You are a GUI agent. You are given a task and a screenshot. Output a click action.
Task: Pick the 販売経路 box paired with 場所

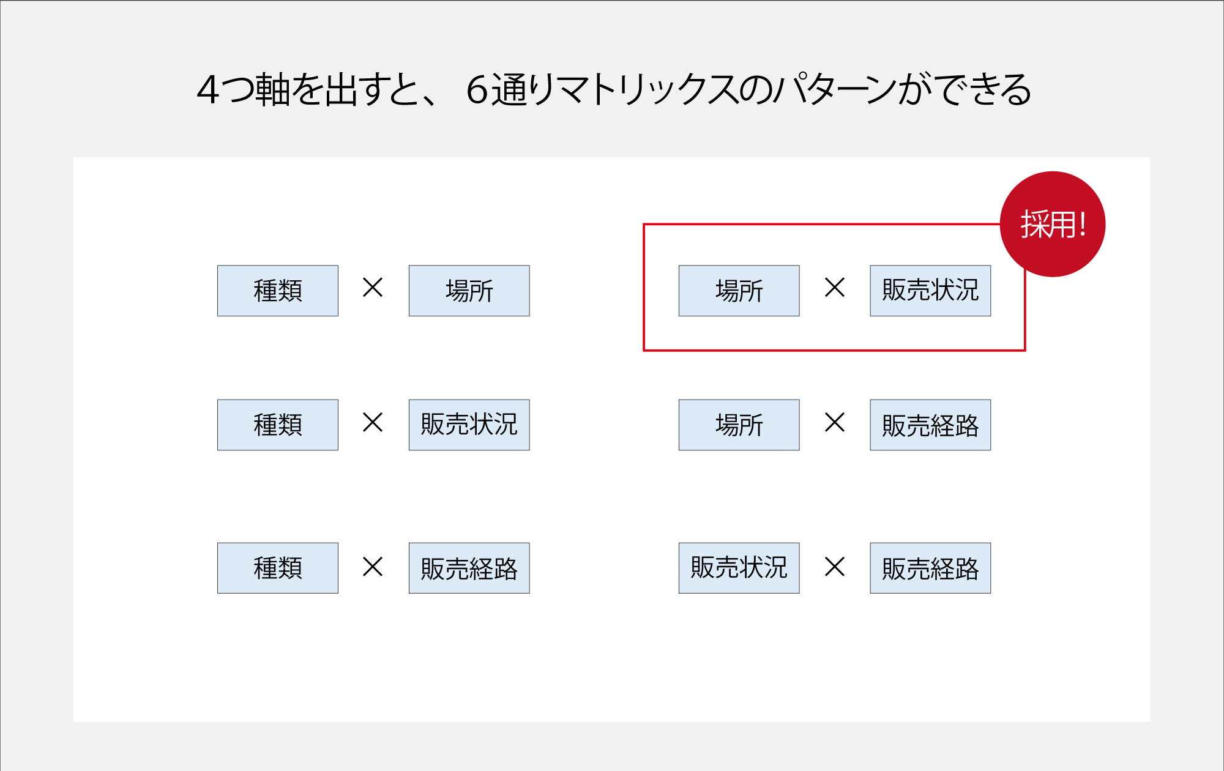coord(931,425)
